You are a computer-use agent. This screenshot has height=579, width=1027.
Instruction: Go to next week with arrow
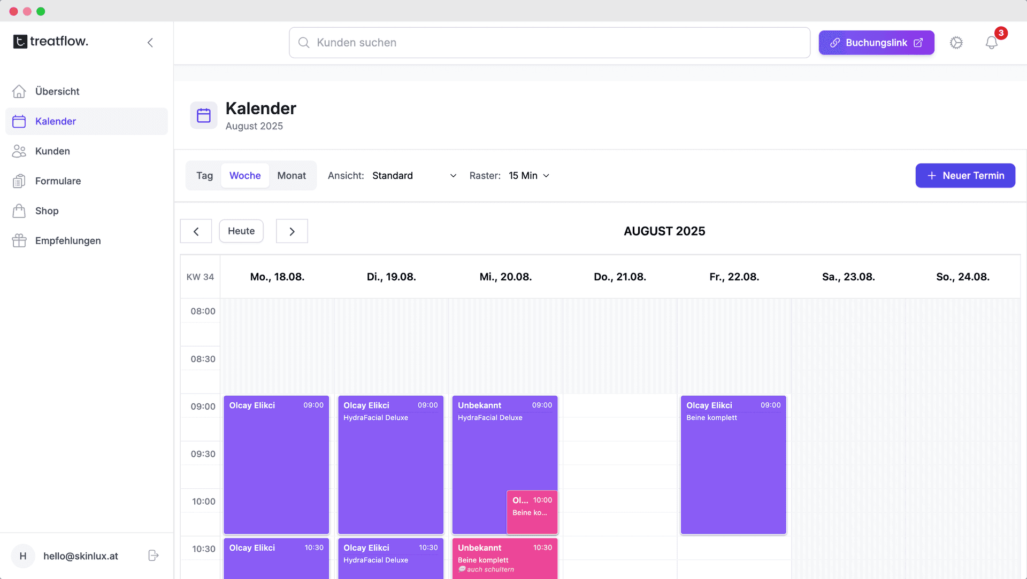pos(292,231)
